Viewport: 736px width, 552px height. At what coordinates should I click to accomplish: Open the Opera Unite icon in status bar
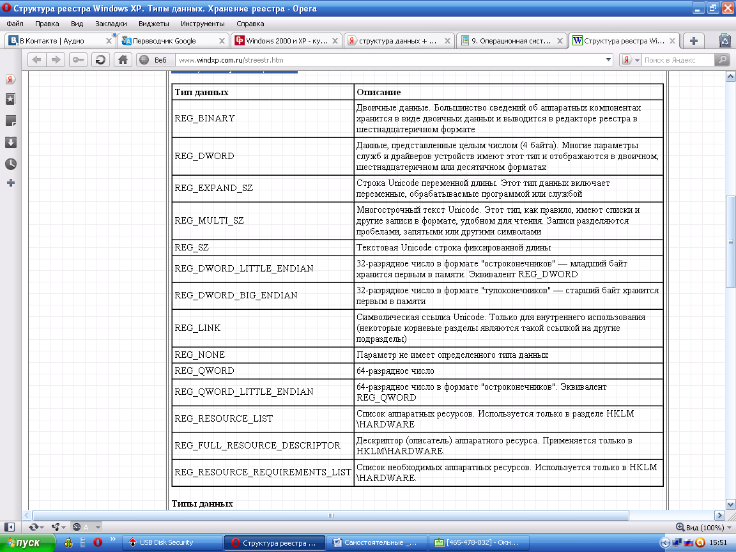click(56, 527)
